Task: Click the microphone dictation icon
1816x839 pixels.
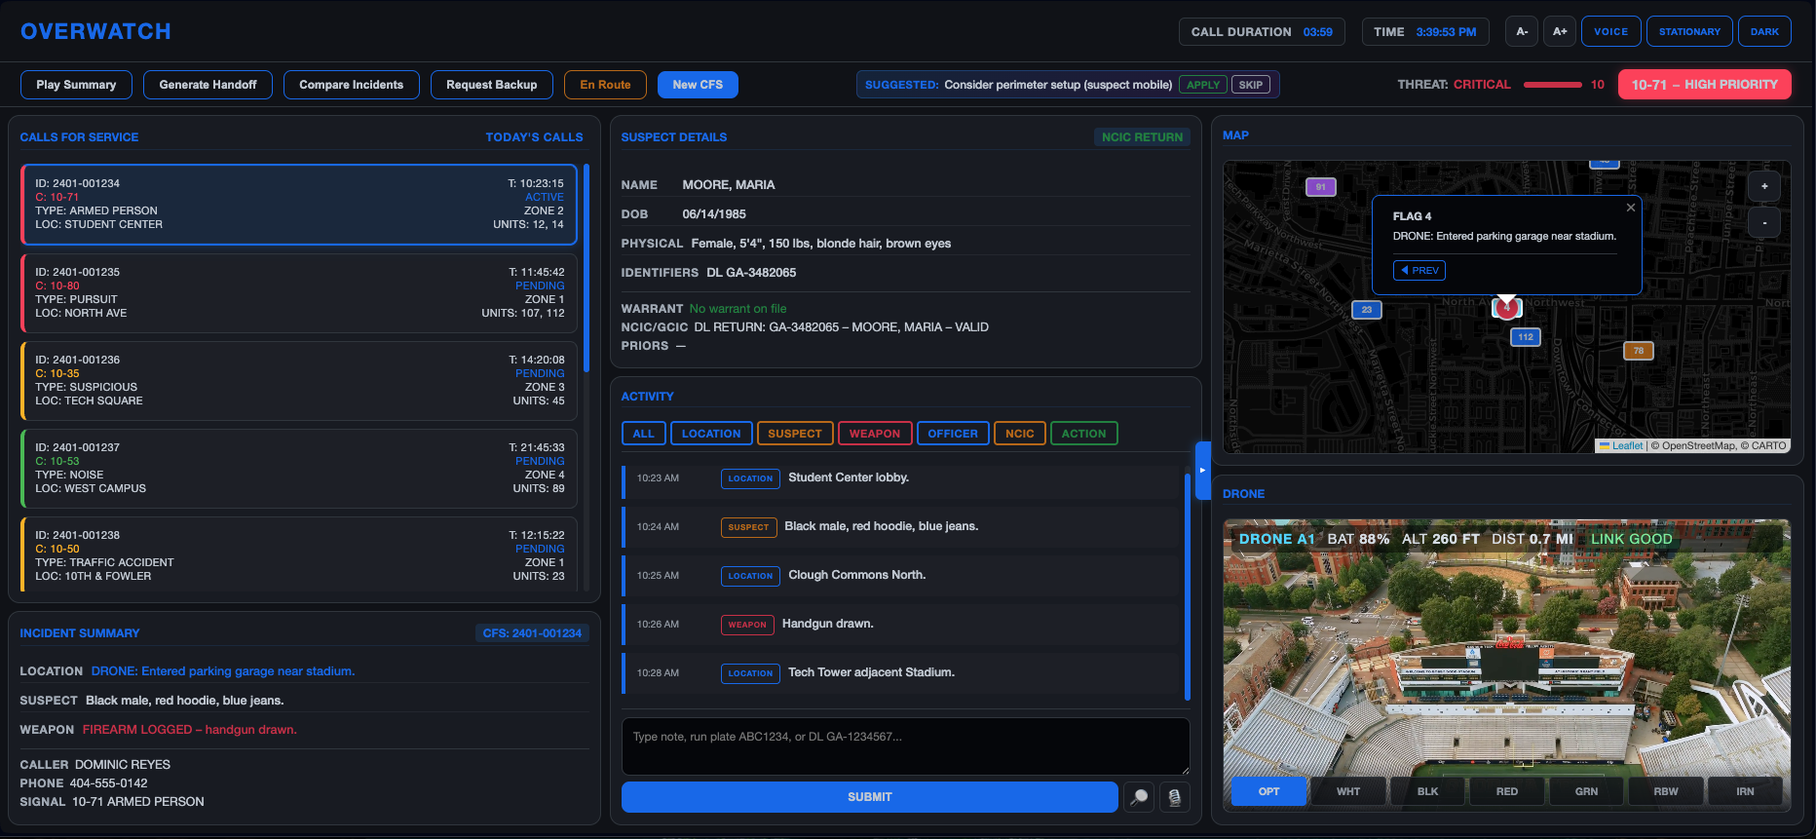Action: (1175, 797)
